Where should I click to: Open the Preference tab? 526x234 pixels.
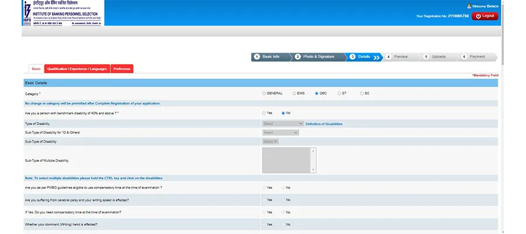point(122,69)
